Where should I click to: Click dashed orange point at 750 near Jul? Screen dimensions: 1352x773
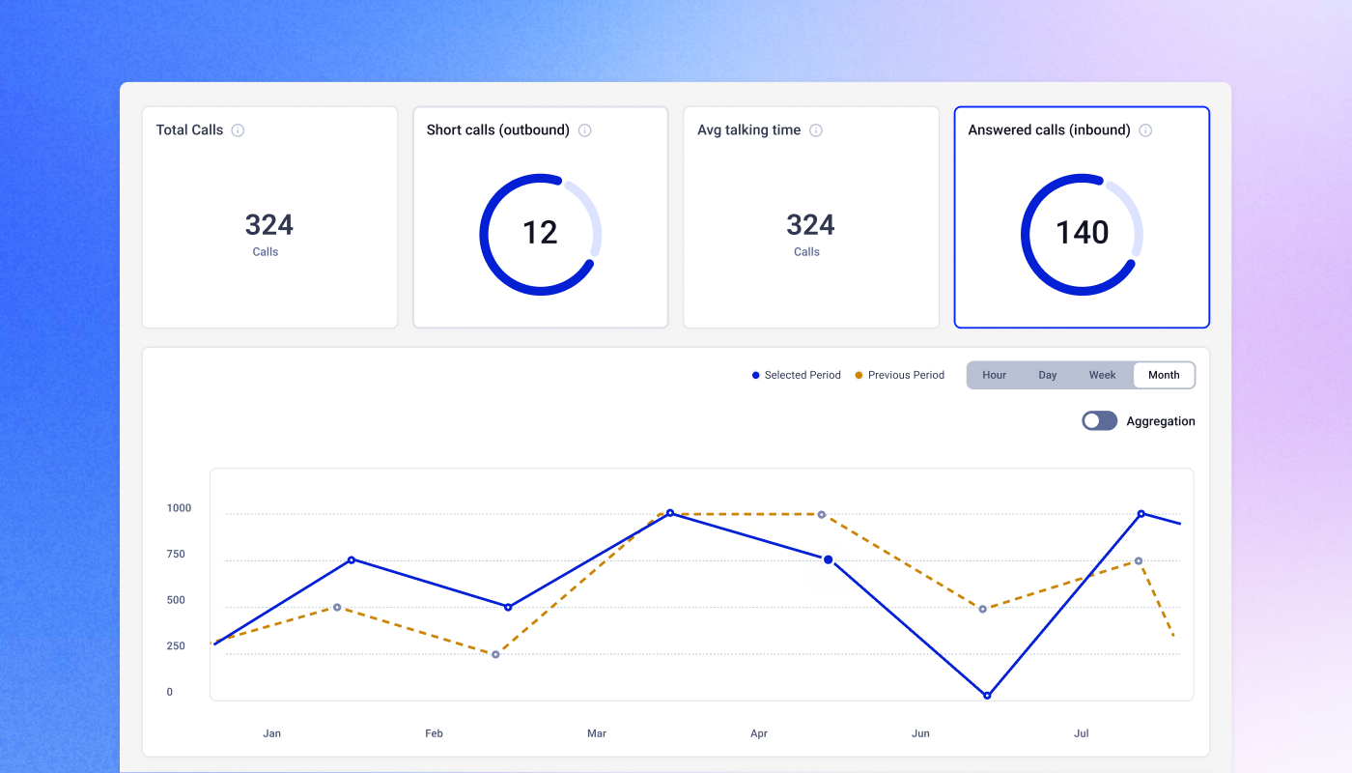(1139, 561)
